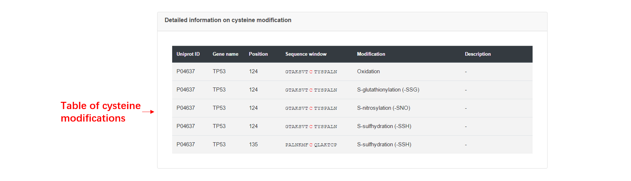
Task: Click the Position column header
Action: (258, 54)
